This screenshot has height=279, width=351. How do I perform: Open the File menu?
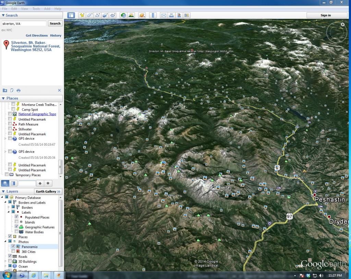tap(4, 9)
